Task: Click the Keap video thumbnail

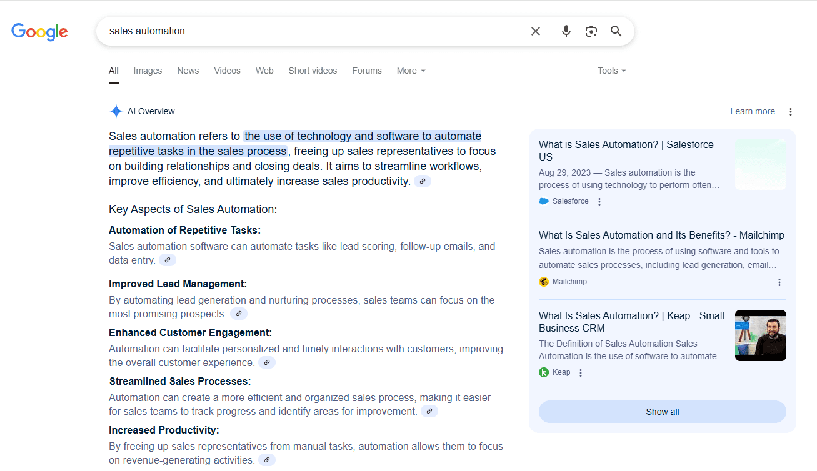Action: coord(761,335)
